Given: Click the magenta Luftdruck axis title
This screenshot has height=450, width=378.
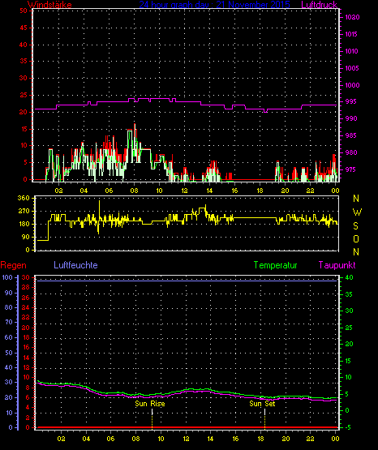Looking at the screenshot, I should 319,5.
